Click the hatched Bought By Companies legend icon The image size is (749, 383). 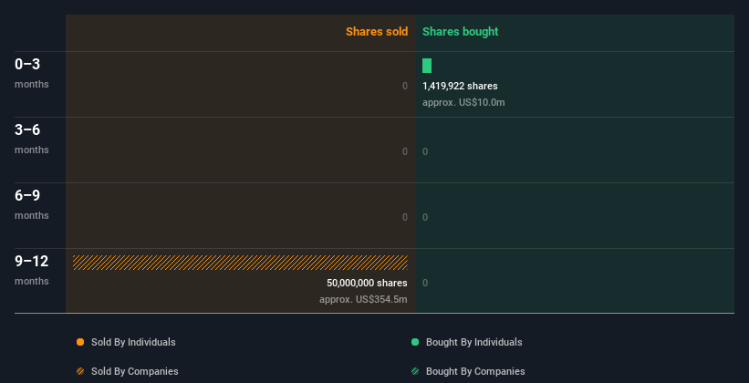tap(415, 371)
